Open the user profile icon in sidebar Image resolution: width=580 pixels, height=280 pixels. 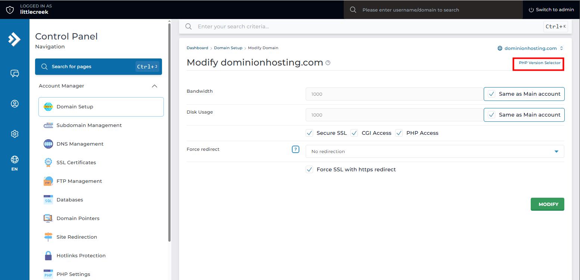coord(15,104)
